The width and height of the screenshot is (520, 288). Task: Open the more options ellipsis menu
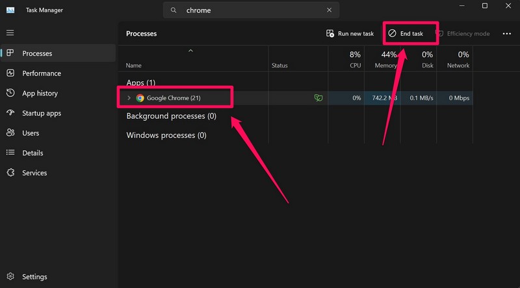[506, 34]
